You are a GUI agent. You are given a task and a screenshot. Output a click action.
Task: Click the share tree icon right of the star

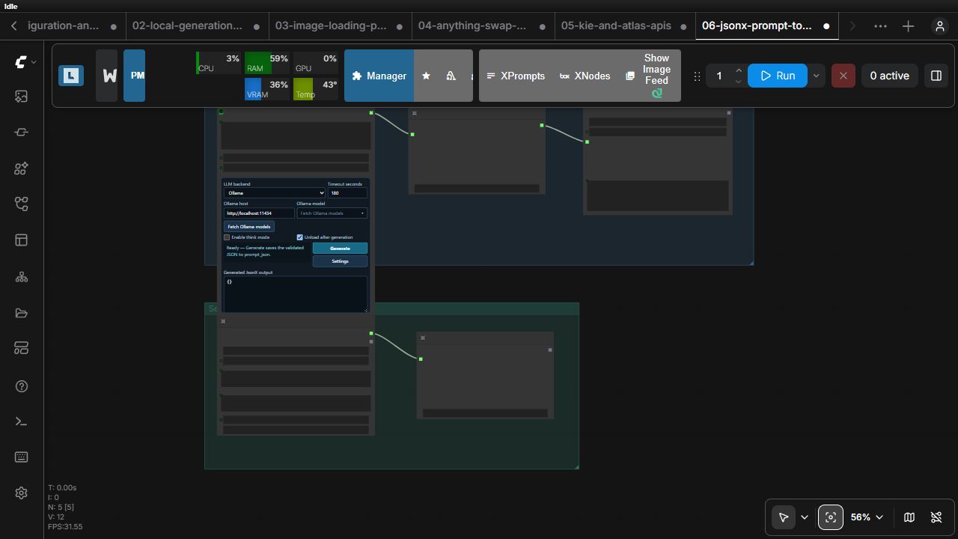[451, 76]
